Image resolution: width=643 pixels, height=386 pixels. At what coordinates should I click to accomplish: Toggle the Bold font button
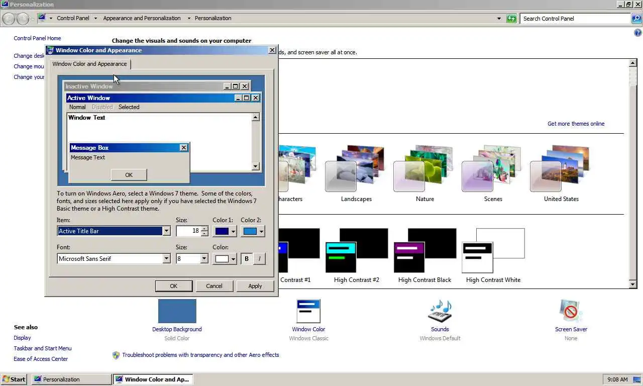[x=247, y=259]
